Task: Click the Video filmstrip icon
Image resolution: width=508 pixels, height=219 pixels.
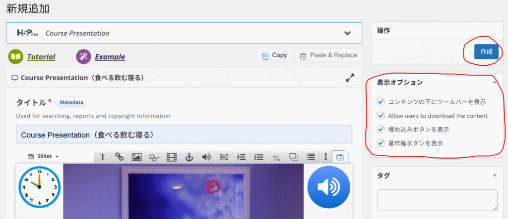Action: click(172, 157)
